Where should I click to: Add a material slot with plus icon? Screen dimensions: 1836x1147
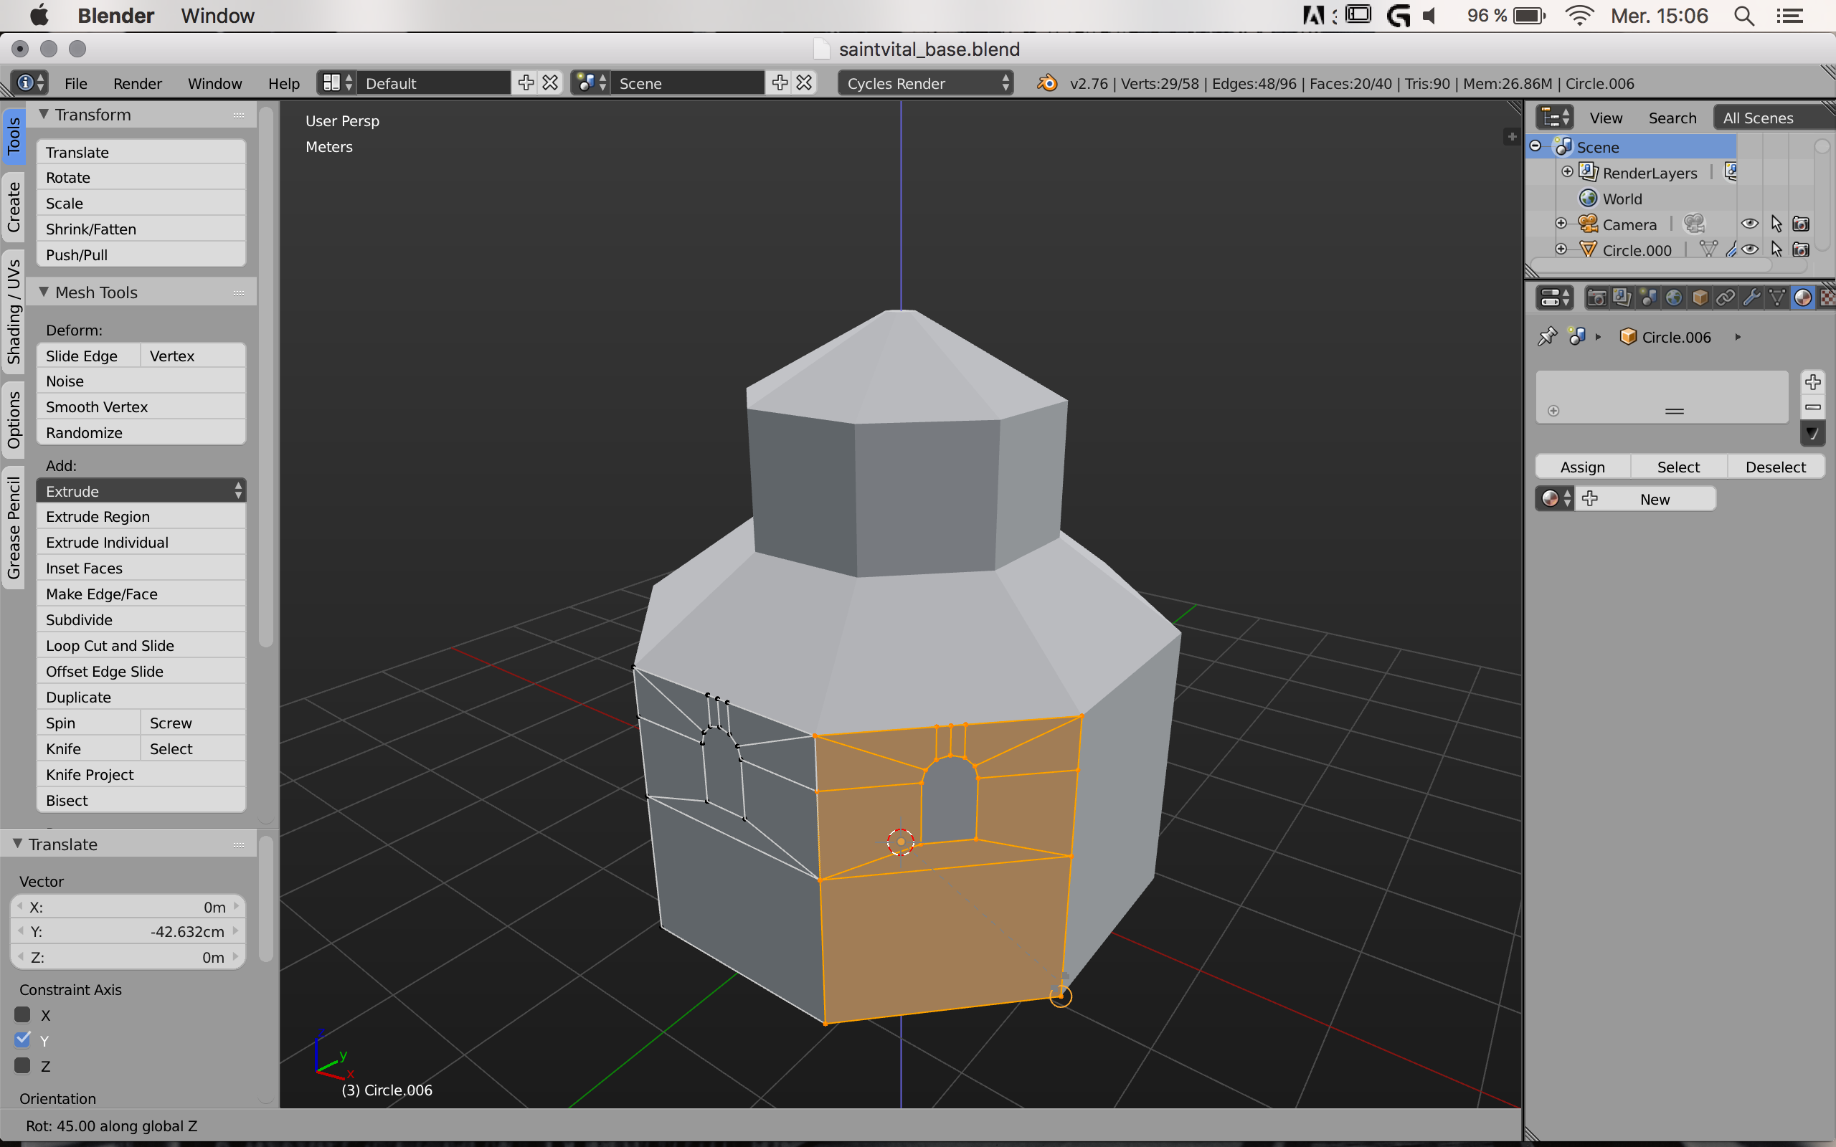1812,381
